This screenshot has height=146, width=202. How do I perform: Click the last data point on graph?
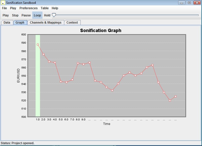pyautogui.click(x=175, y=96)
